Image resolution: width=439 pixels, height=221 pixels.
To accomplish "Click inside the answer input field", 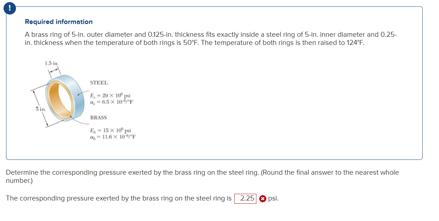I will (x=246, y=198).
